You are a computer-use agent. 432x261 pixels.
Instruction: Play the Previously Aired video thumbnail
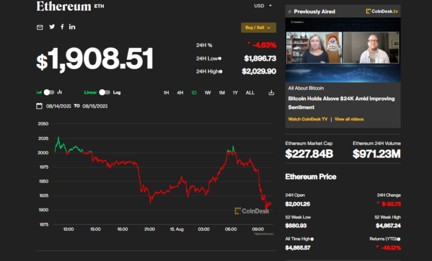coord(343,50)
